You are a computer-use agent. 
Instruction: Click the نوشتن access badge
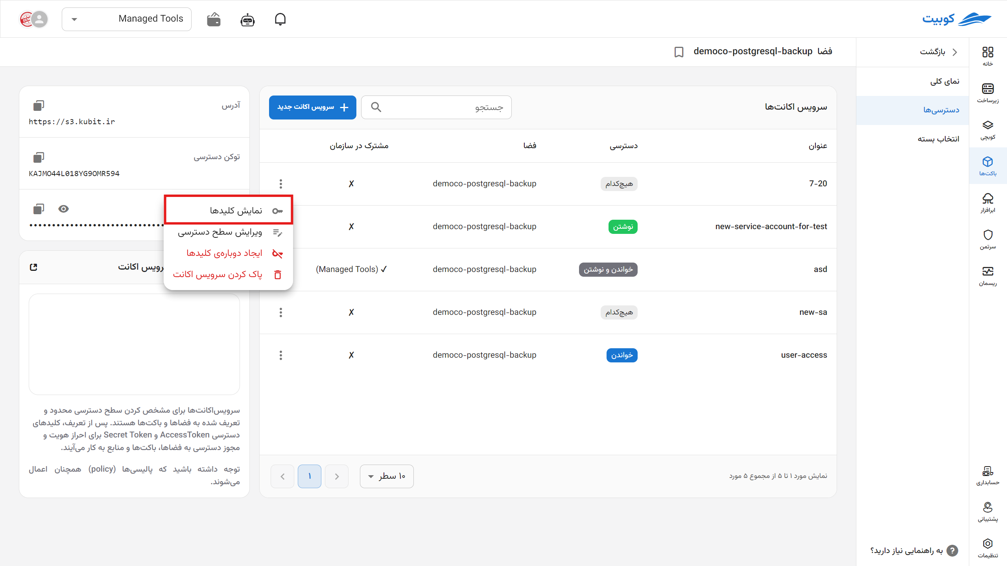623,227
